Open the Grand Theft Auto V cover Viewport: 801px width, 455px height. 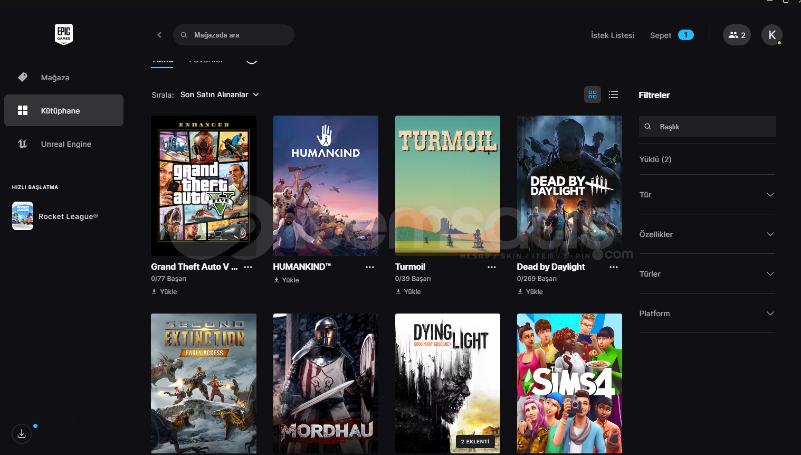click(204, 186)
